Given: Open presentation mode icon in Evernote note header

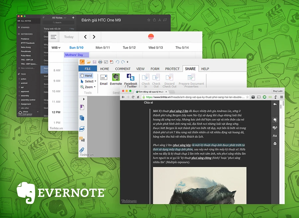Looking at the screenshot, I should 165,20.
